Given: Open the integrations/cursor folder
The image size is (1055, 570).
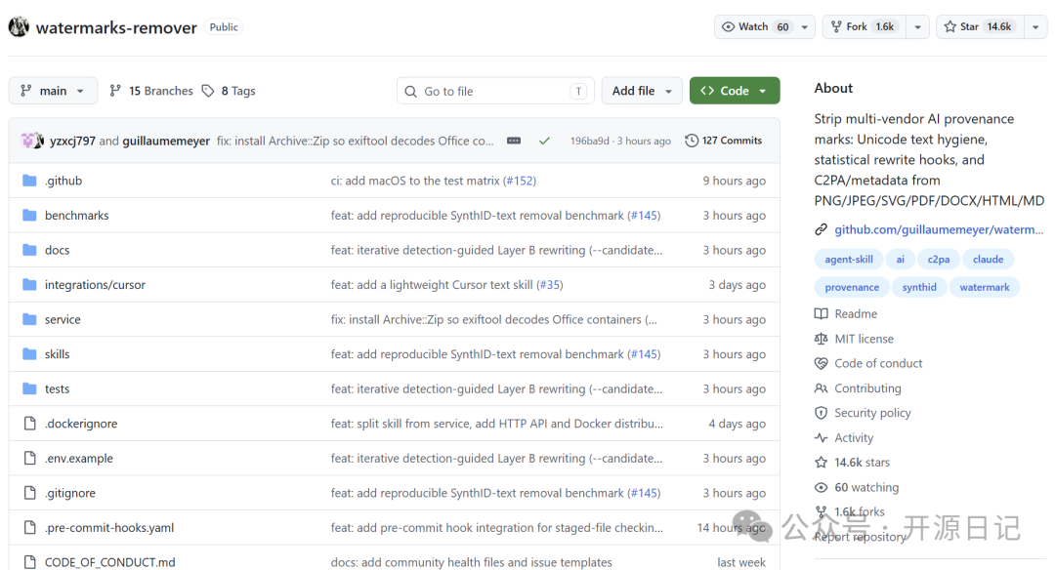Looking at the screenshot, I should pos(95,285).
